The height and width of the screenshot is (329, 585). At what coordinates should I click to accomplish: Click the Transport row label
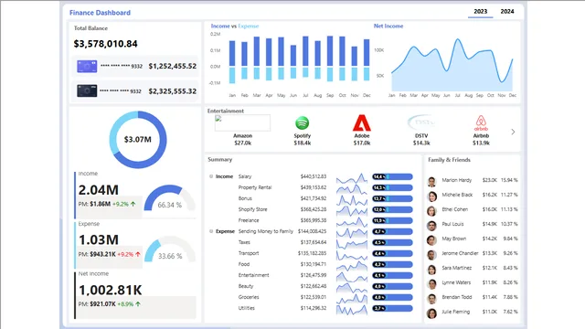[x=249, y=253]
